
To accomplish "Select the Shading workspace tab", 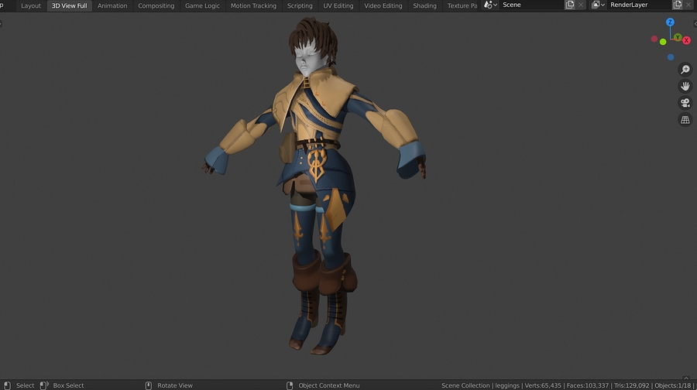I will (x=424, y=5).
